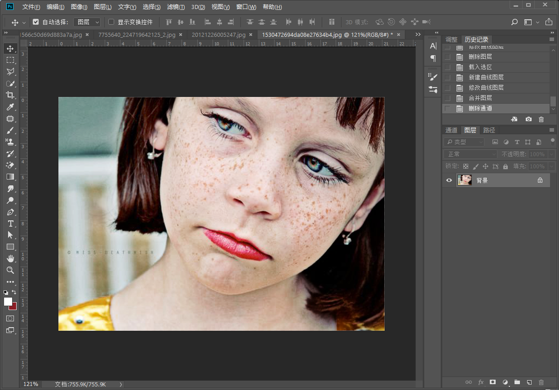Select the Pen tool

coord(10,212)
